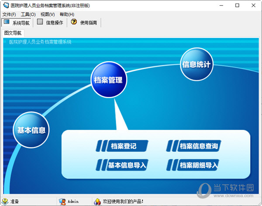This screenshot has width=262, height=206.
Task: Expand the 视图(V) menu
Action: pyautogui.click(x=48, y=14)
